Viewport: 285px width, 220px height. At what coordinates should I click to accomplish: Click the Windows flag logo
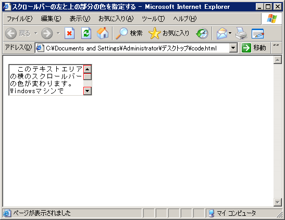pos(272,19)
